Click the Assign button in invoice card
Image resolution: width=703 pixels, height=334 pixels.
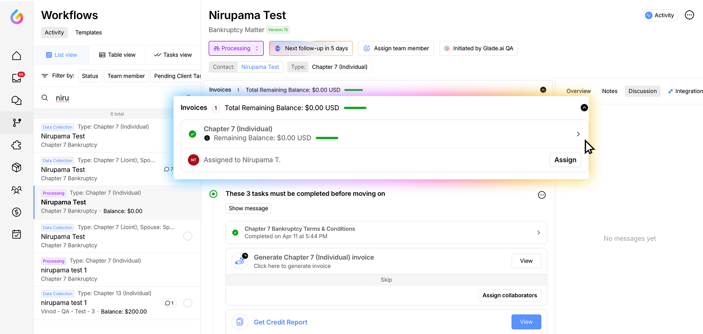click(565, 160)
